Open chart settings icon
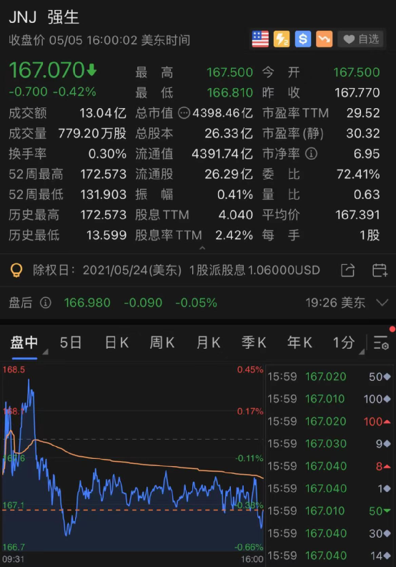 point(381,342)
